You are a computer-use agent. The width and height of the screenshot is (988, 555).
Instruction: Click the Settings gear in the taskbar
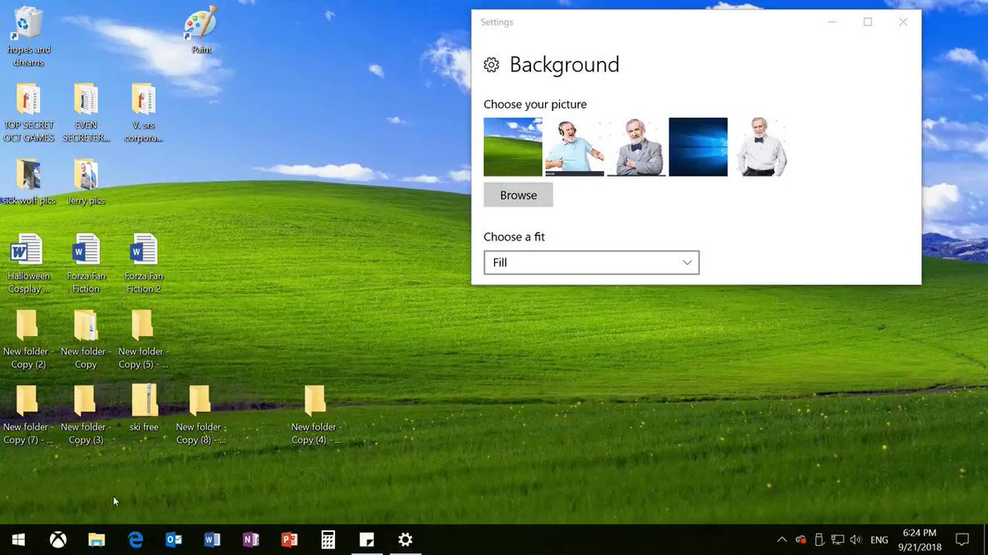click(x=405, y=540)
